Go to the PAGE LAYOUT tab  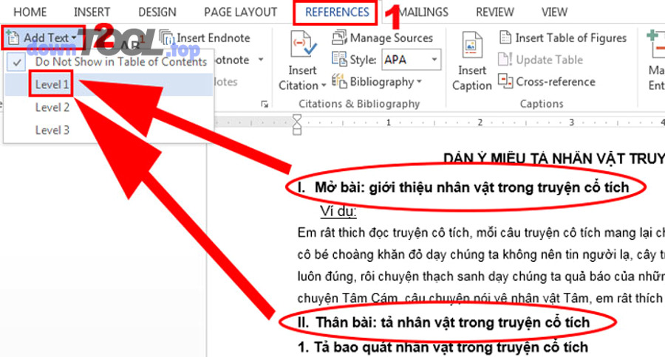point(240,13)
